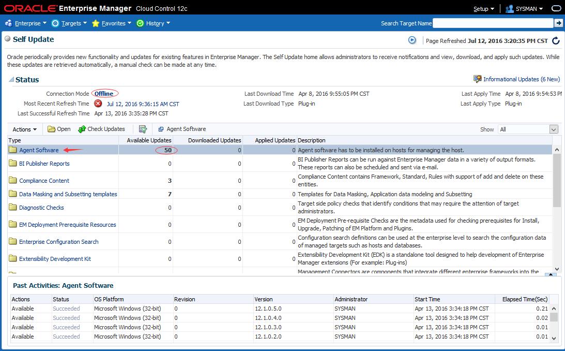
Task: Click the auto-refresh play icon
Action: 412,40
